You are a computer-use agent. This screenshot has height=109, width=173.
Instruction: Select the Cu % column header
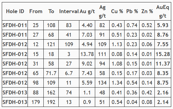point(117,11)
